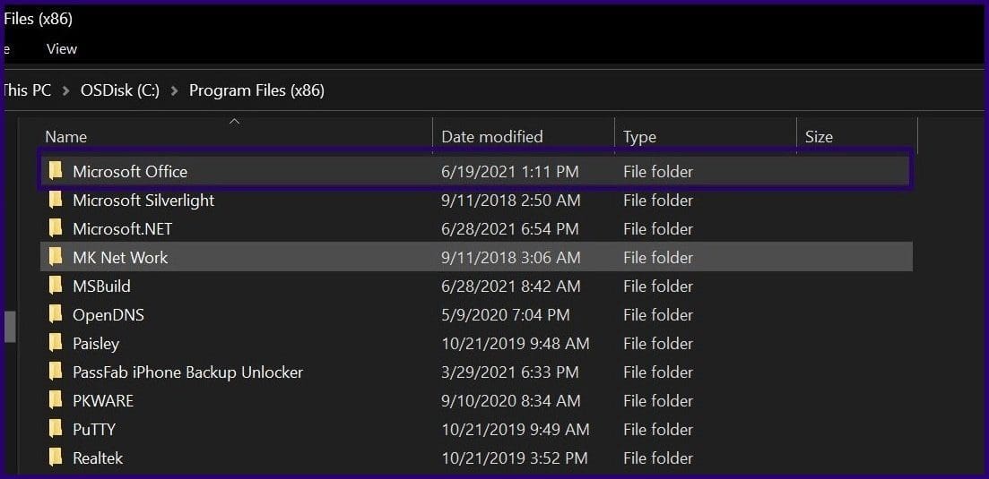Toggle sort direction arrow above Name
This screenshot has width=989, height=479.
(x=235, y=122)
